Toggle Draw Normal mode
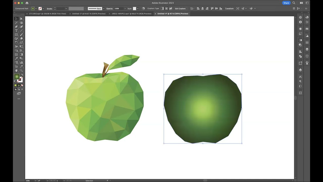Screen dimensions: 323x182 [15, 89]
